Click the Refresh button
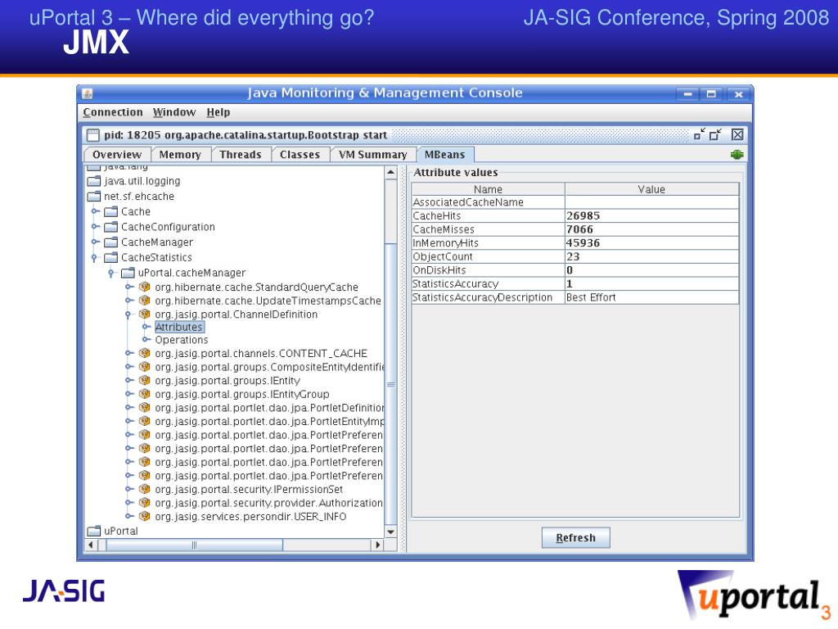 pos(575,537)
